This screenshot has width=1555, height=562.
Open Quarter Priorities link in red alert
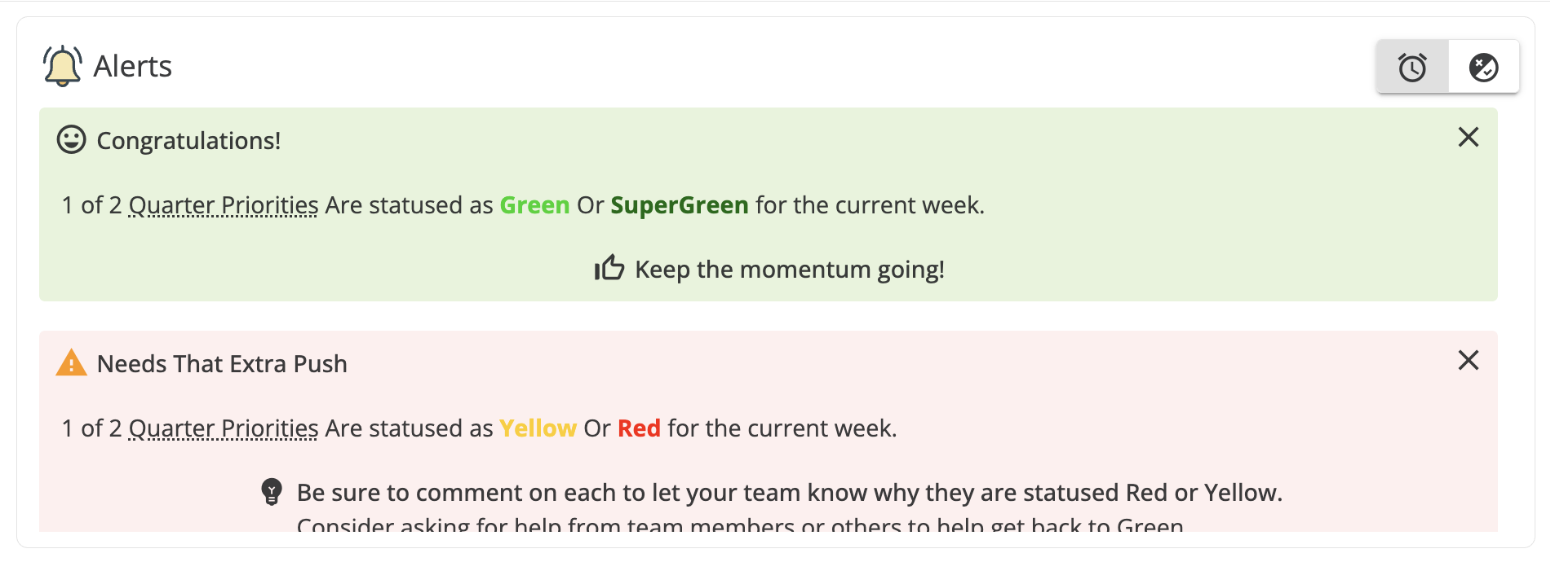click(224, 428)
